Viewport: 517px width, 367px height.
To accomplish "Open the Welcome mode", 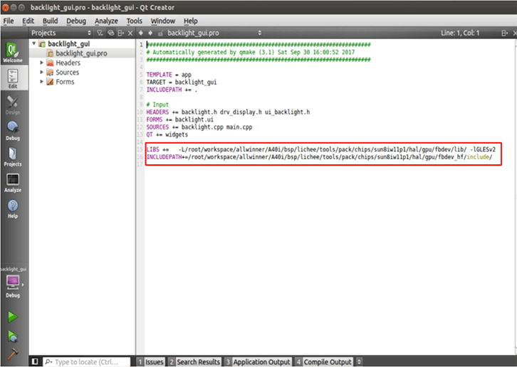I will tap(13, 52).
